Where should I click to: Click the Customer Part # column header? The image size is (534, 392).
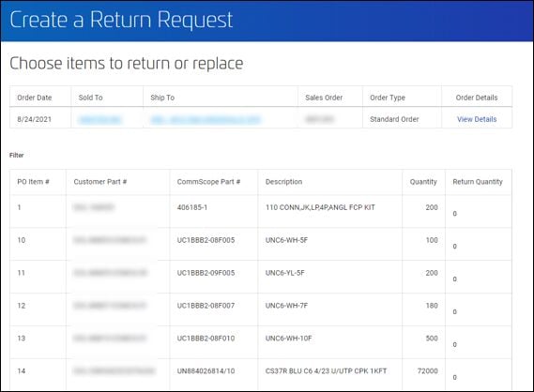pyautogui.click(x=100, y=182)
